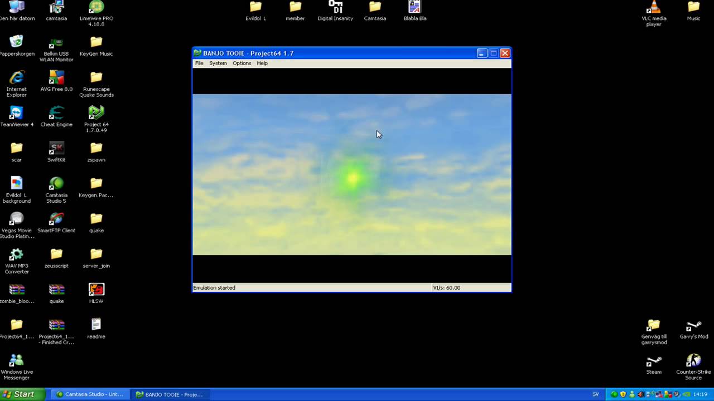Select the Counter-Strike Source icon
The height and width of the screenshot is (401, 714).
pos(693,366)
